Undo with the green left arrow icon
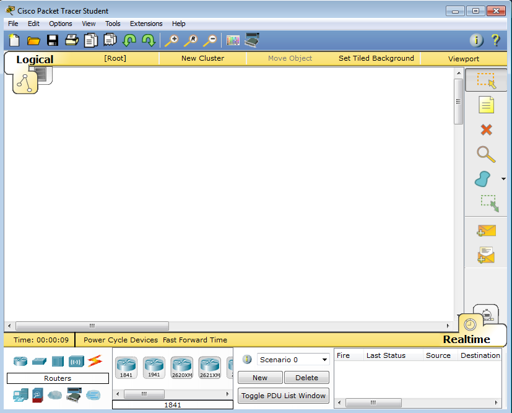This screenshot has height=413, width=512. (x=129, y=40)
